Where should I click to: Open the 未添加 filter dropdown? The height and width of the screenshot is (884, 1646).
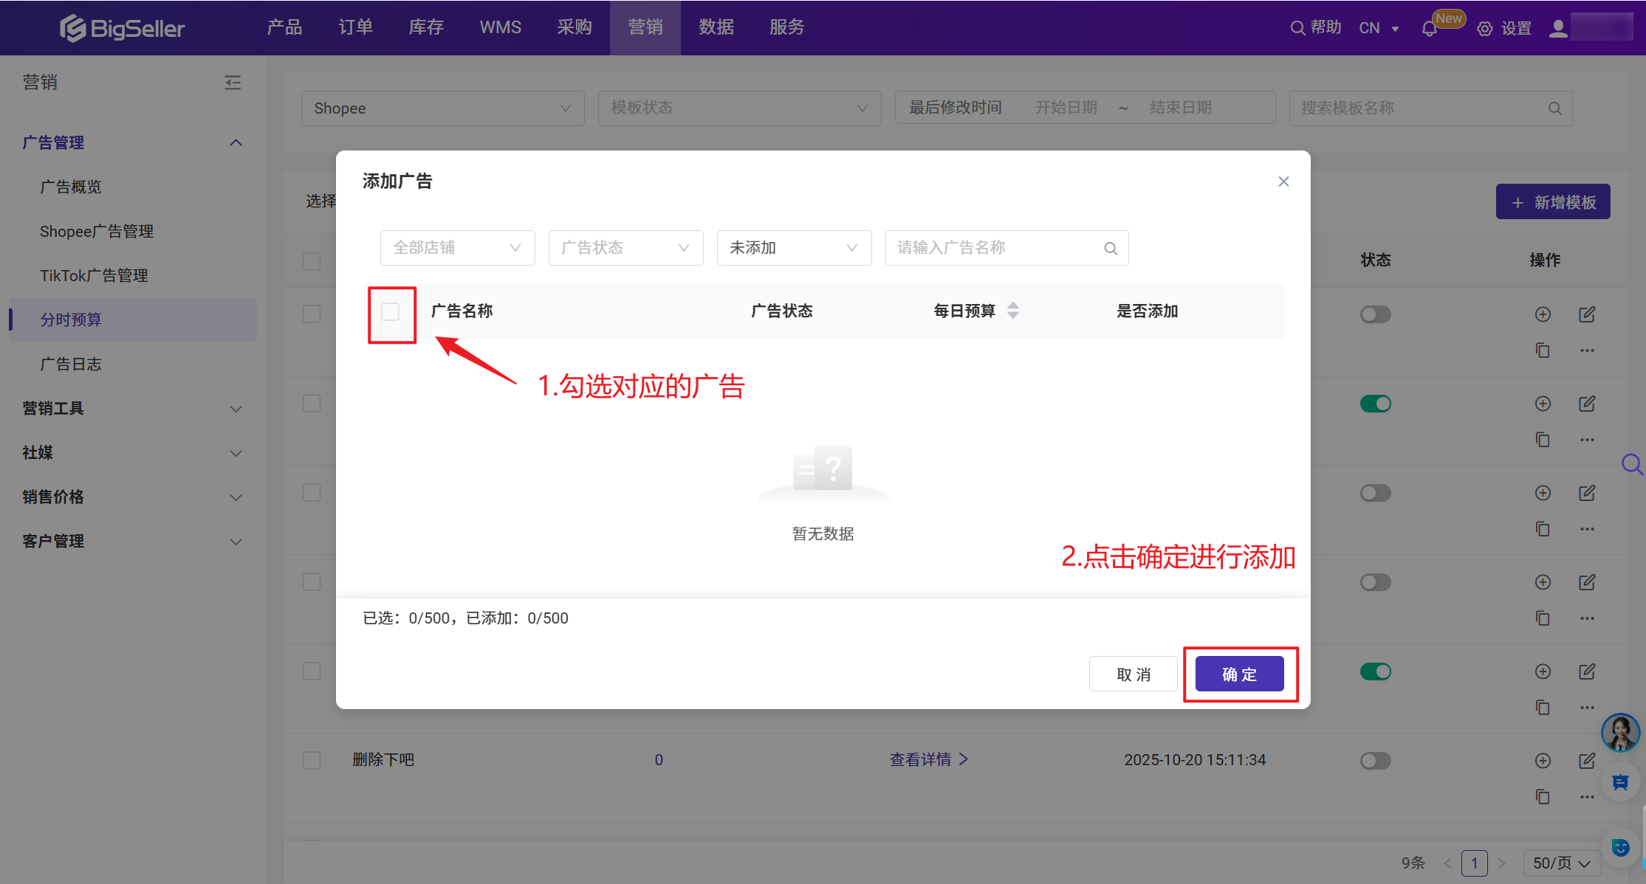click(794, 248)
